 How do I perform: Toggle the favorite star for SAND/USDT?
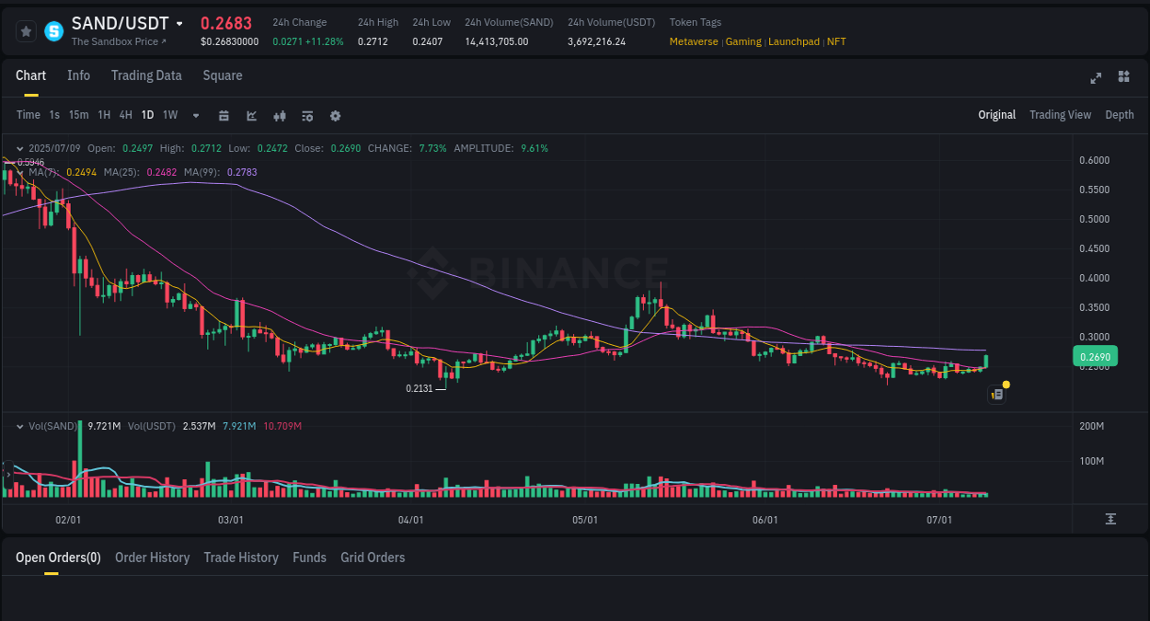[x=25, y=30]
